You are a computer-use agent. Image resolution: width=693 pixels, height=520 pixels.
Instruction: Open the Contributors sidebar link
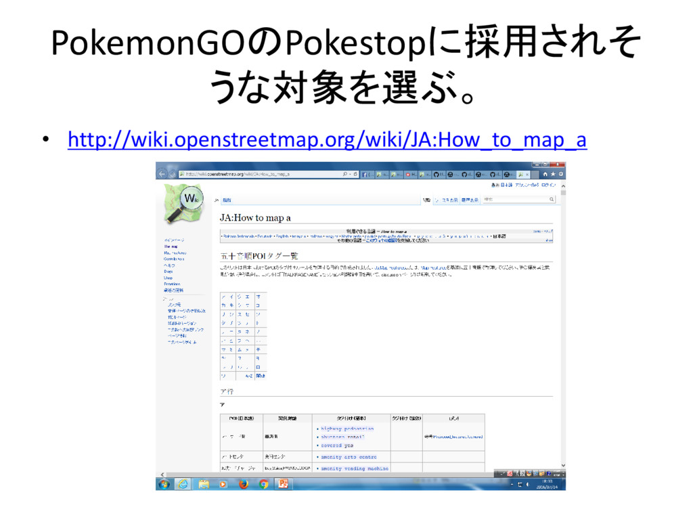point(174,259)
